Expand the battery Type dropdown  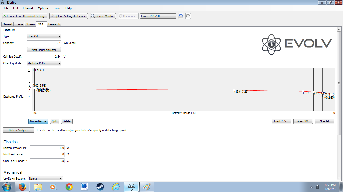[44, 36]
